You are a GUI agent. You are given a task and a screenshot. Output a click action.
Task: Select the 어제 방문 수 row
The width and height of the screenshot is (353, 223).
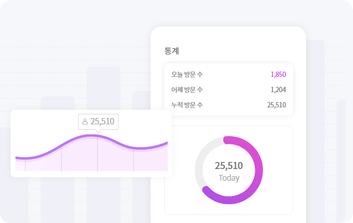pos(228,90)
